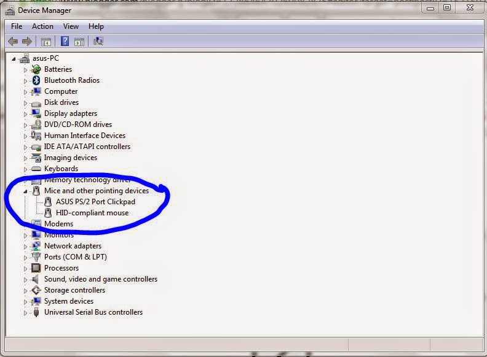Click the Batteries category icon
This screenshot has height=357, width=487.
(36, 69)
